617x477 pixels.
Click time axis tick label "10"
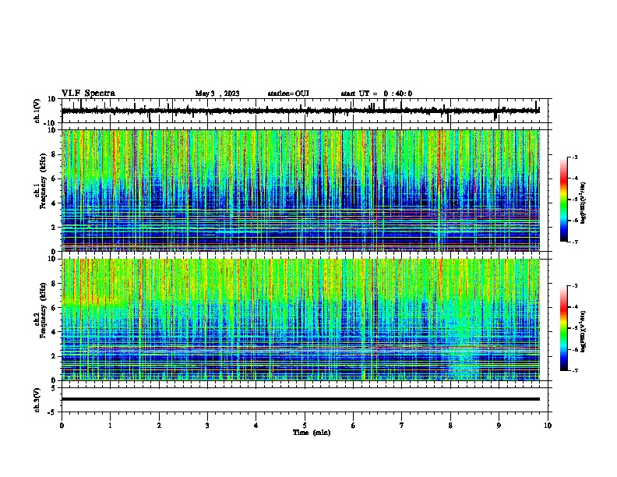548,426
